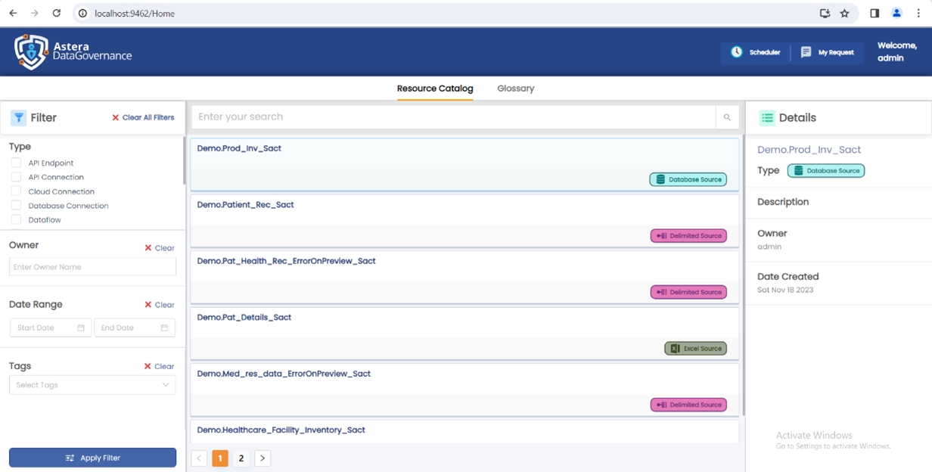Check the Cloud Connection filter

16,191
